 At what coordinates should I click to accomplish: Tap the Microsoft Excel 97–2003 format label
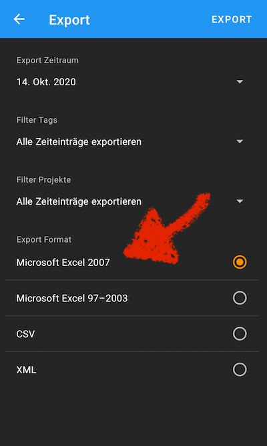[x=72, y=298]
